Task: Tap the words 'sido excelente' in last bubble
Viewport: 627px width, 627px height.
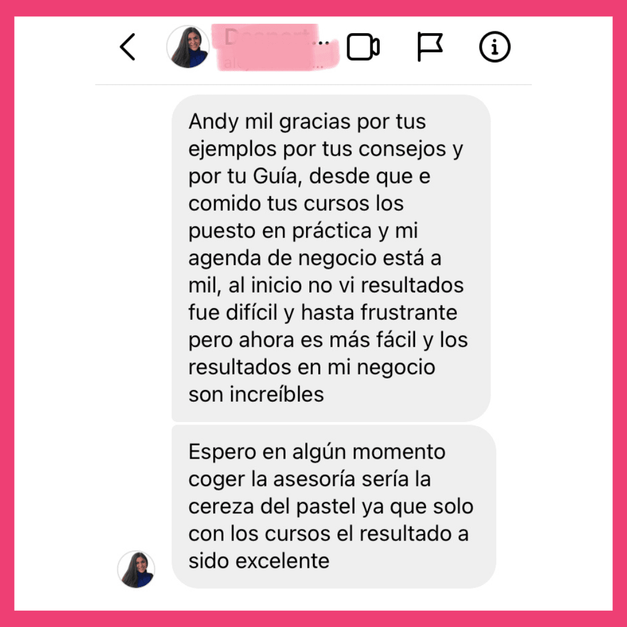Action: (259, 561)
